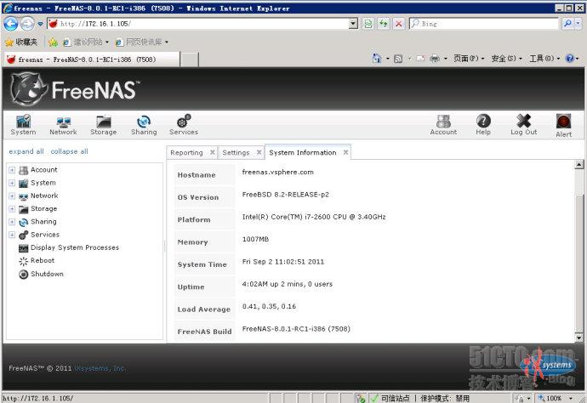Viewport: 587px width, 403px height.
Task: Select the System Information tab
Action: click(x=303, y=153)
